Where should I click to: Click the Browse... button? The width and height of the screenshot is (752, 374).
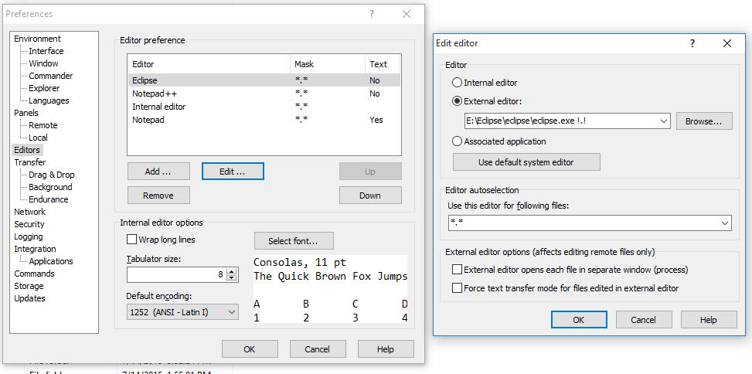703,121
